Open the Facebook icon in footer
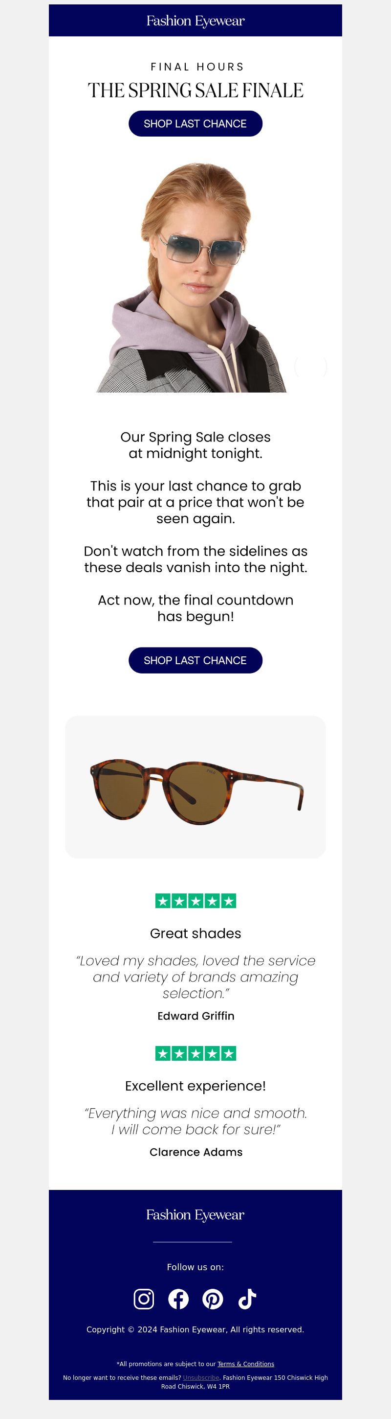The width and height of the screenshot is (391, 1419). (x=178, y=1299)
